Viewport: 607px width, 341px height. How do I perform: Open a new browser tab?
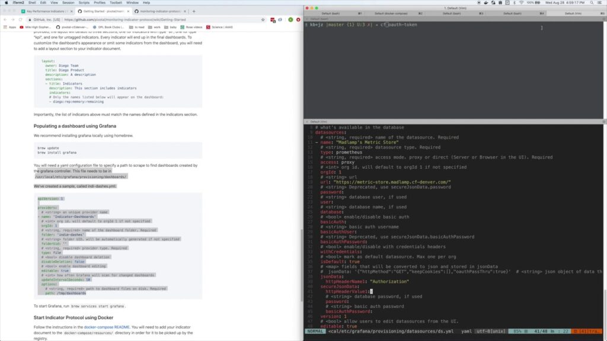194,11
